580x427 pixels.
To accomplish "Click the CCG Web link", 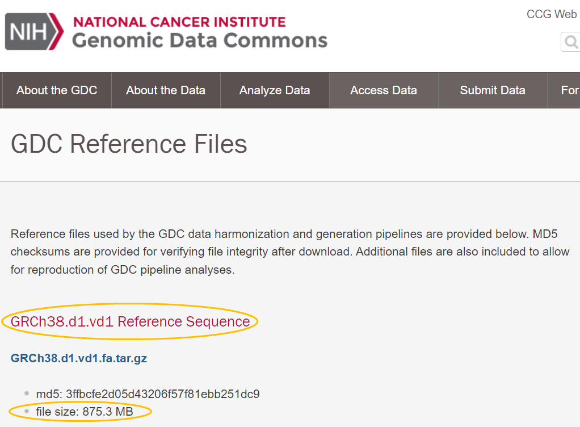I will click(x=552, y=14).
